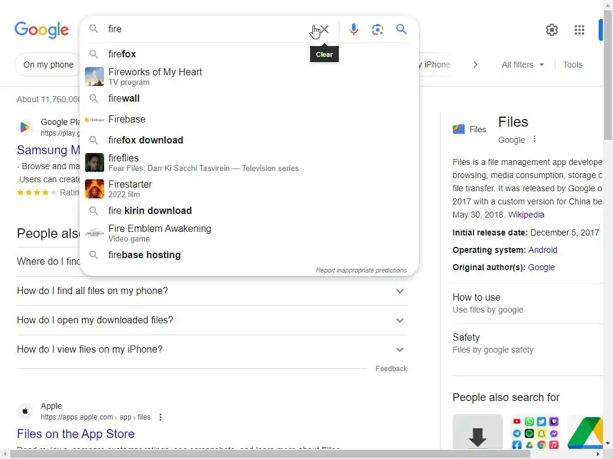Viewport: 613px width, 459px height.
Task: Click the fireflies suggestion thumbnail
Action: (x=95, y=163)
